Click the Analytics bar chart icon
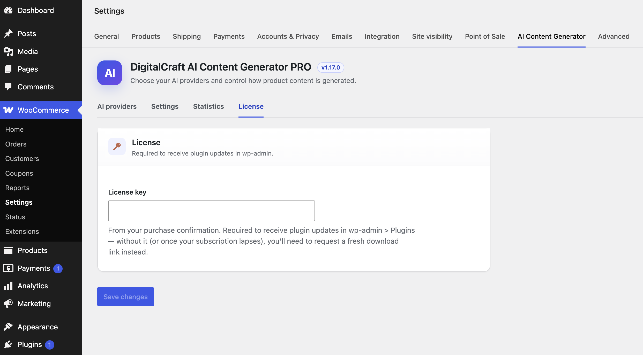643x355 pixels. (x=8, y=286)
